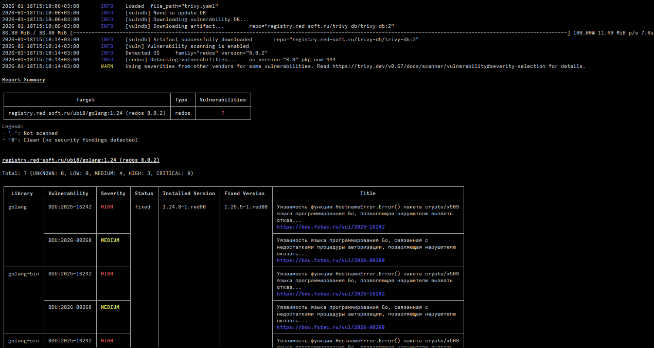Follow the 2025-16242 link in the golang-bin row
This screenshot has height=348, width=654.
pos(330,294)
